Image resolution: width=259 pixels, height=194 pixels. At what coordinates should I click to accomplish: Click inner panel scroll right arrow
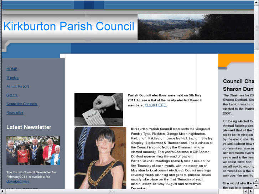coord(251,192)
